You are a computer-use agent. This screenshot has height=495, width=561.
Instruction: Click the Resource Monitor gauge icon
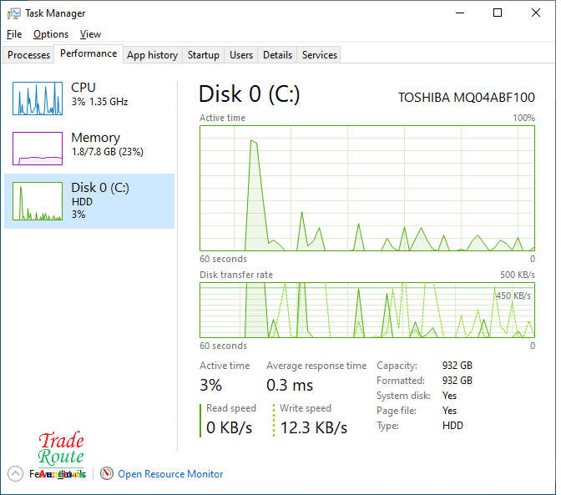(107, 474)
